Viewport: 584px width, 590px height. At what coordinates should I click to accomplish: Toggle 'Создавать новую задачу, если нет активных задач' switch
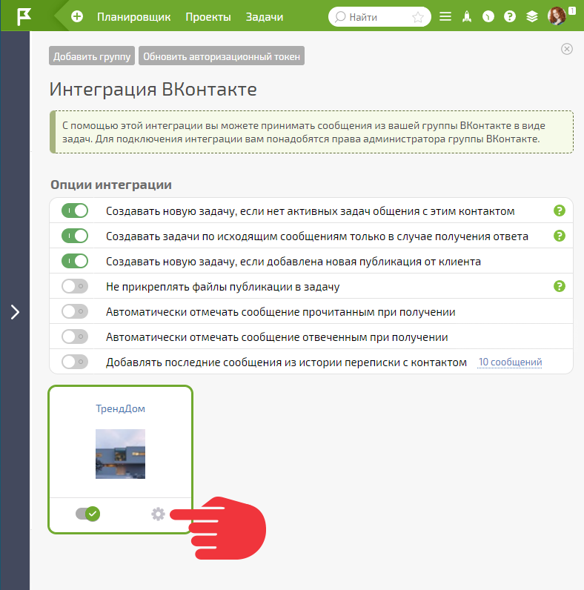point(75,211)
